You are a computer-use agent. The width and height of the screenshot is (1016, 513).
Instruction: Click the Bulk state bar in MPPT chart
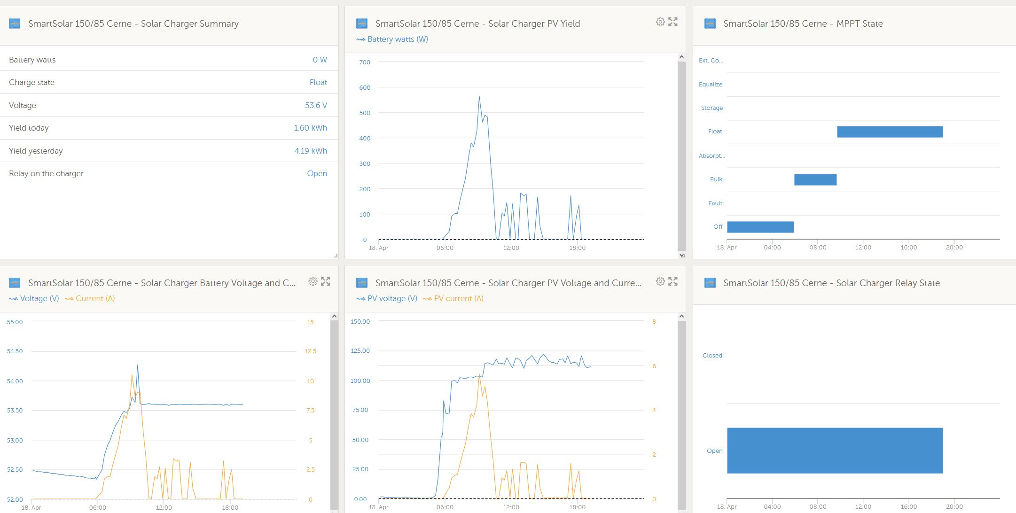[x=815, y=180]
